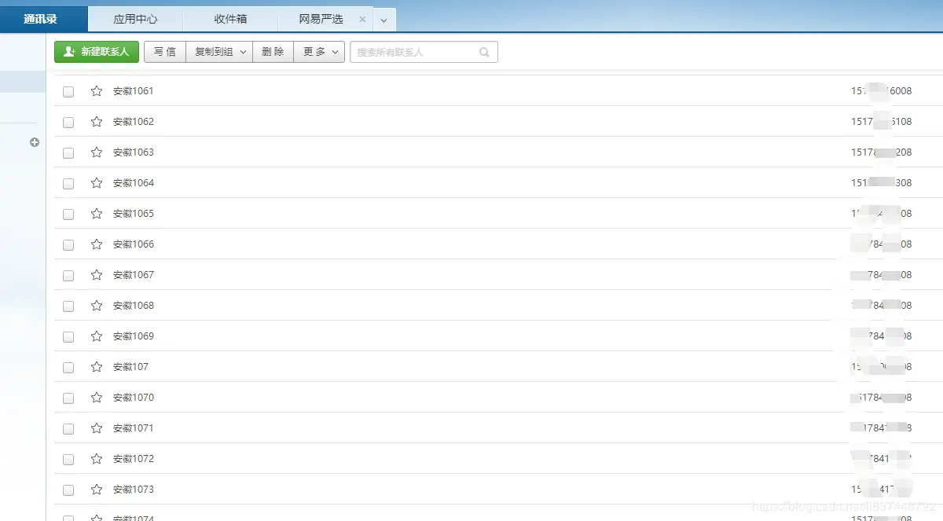Open contact name 安徽1071
Viewport: 943px width, 521px height.
pos(134,428)
